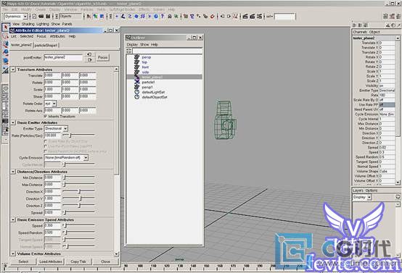Screen dimensions: 402x273
Task: Switch to the particleShape1 tab
Action: tap(46, 46)
